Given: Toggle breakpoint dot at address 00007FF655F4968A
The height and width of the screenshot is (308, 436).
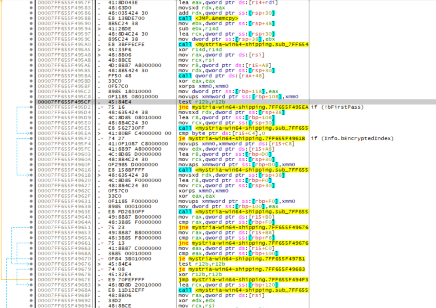Looking at the screenshot, I should [31, 290].
